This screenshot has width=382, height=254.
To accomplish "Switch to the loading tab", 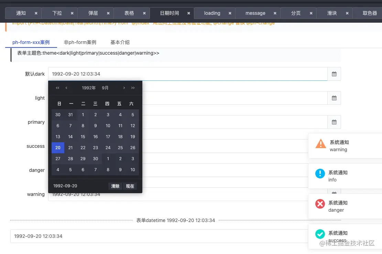I will click(x=212, y=13).
